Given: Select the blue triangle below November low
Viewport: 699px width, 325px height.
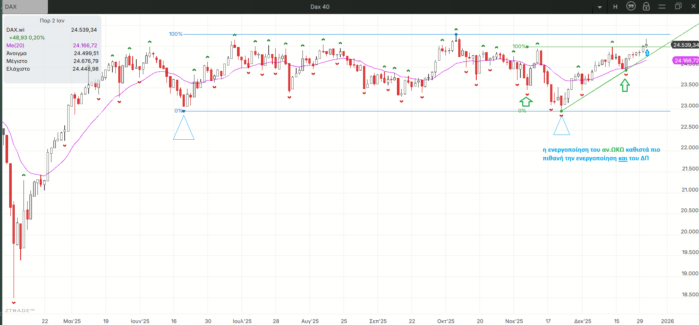Looking at the screenshot, I should coord(562,127).
